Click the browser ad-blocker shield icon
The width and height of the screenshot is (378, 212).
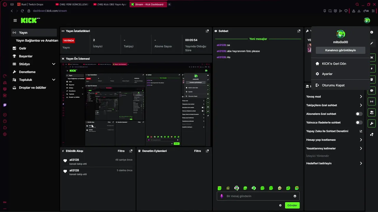(335, 11)
